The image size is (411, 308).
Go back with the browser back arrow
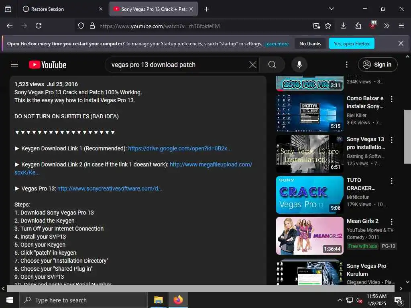[x=10, y=26]
